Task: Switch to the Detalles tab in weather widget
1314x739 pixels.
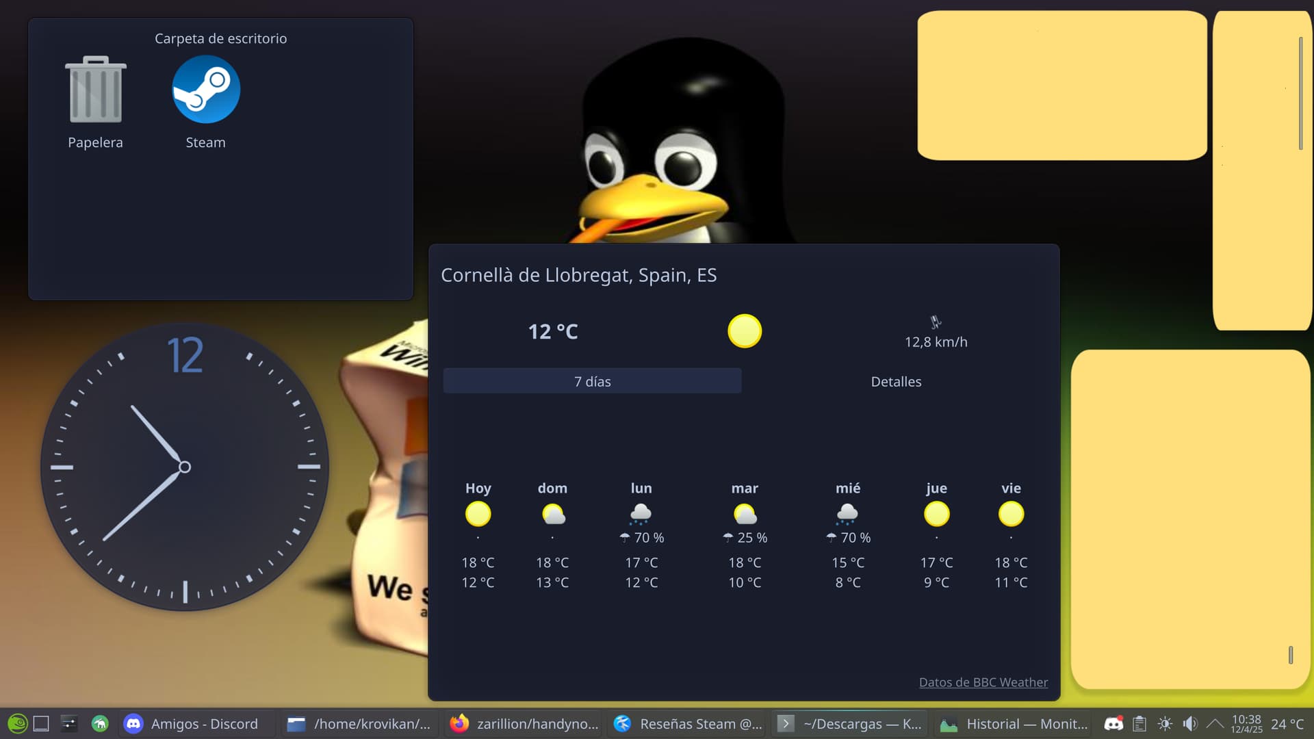Action: pyautogui.click(x=896, y=381)
